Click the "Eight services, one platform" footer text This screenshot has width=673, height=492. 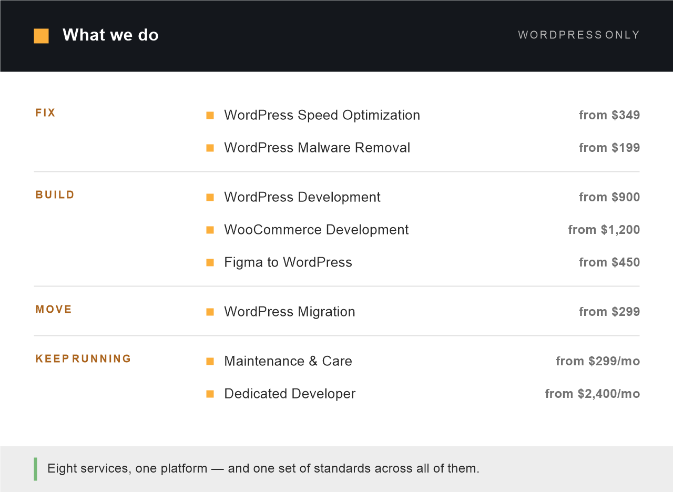tap(263, 468)
